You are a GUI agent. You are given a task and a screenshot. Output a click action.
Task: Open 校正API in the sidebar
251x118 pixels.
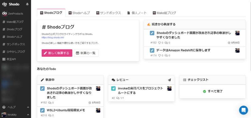(9, 59)
